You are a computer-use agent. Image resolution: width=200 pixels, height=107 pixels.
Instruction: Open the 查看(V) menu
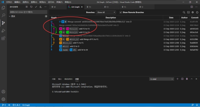coord(34,2)
